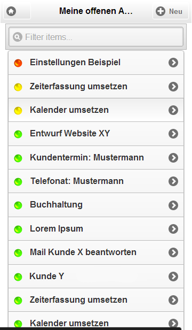
Task: Click the magnifier icon in filter box
Action: coord(18,37)
